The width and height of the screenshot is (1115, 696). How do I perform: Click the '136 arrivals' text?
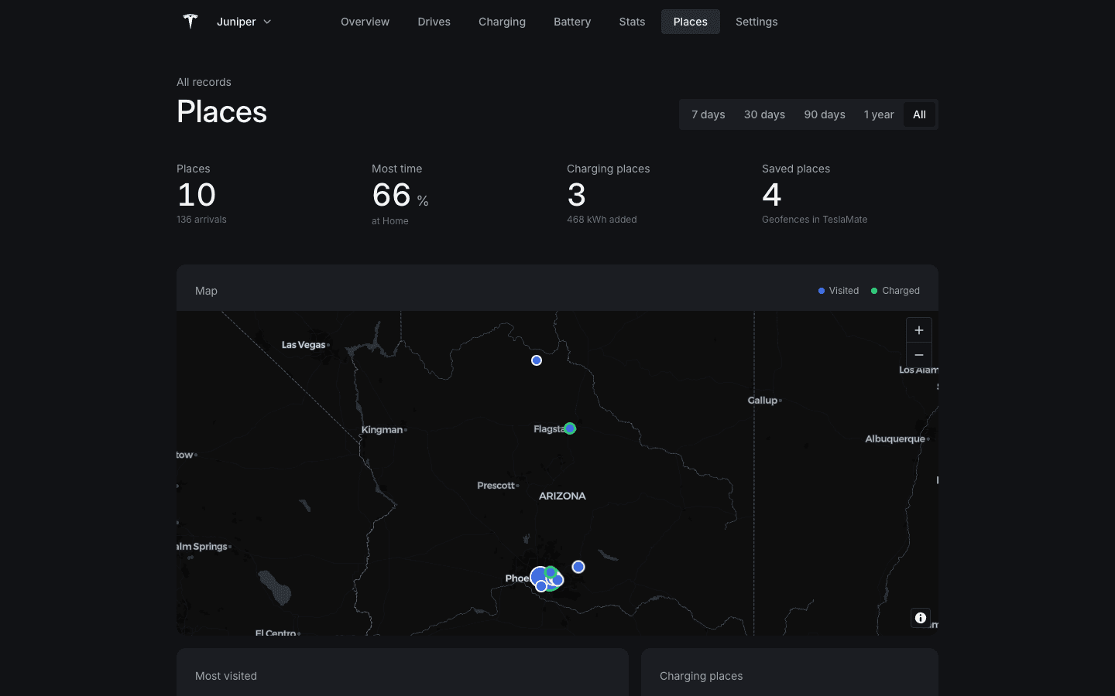(201, 220)
